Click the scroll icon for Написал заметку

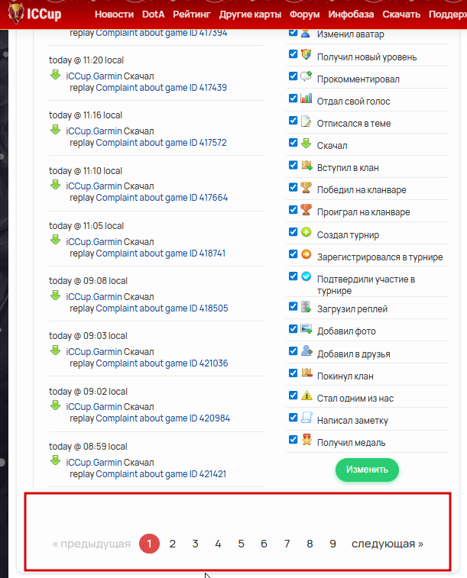306,418
